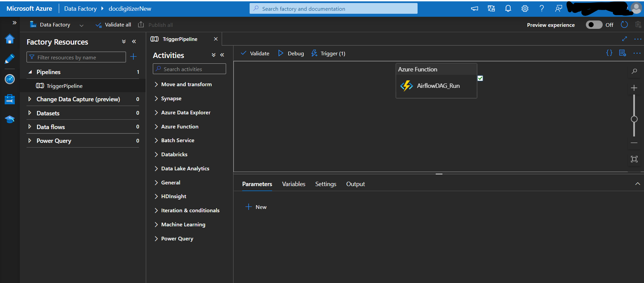The height and width of the screenshot is (283, 644).
Task: Show notifications bell in header
Action: (x=508, y=9)
